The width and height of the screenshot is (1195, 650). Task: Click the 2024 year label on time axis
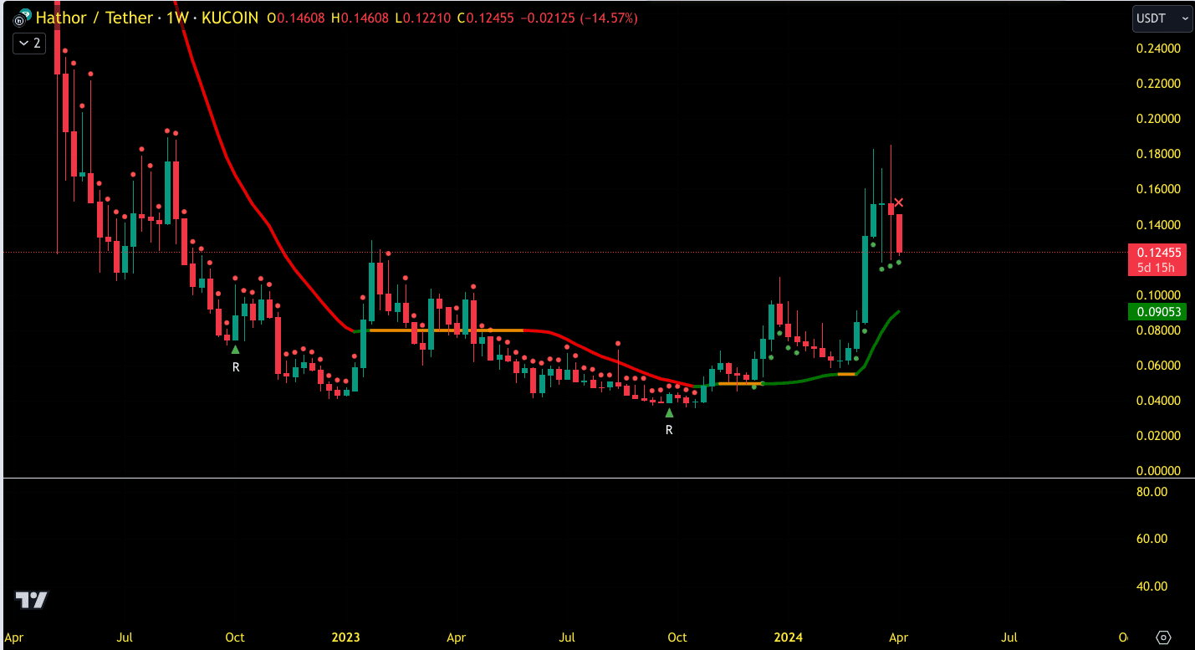coord(788,637)
